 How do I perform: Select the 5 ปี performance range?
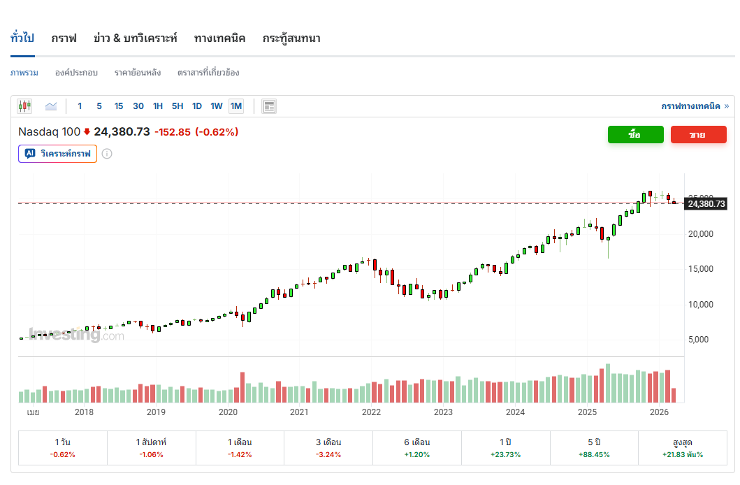pos(595,447)
